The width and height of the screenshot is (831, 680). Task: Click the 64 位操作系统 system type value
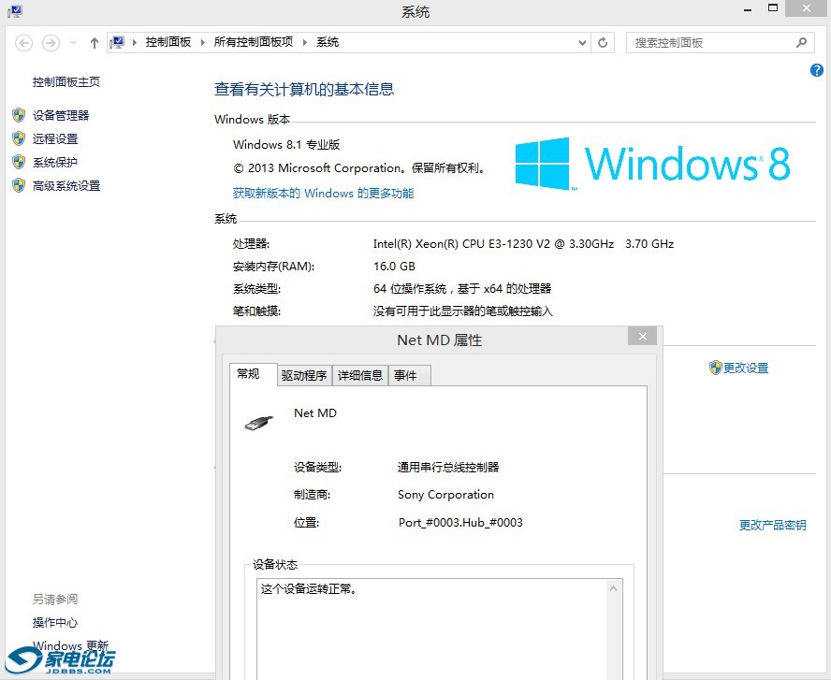coord(462,289)
